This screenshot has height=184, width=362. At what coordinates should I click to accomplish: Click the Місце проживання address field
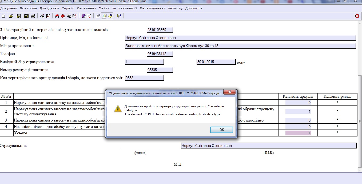click(240, 46)
